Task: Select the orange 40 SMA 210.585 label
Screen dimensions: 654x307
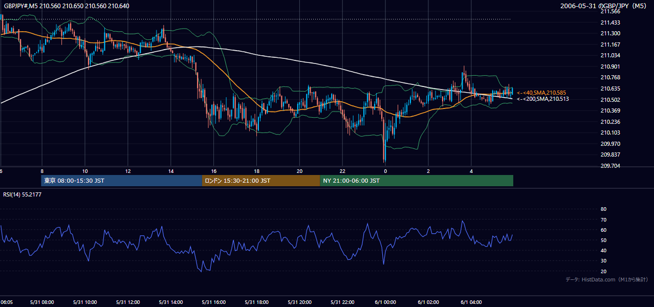Action: tap(541, 93)
